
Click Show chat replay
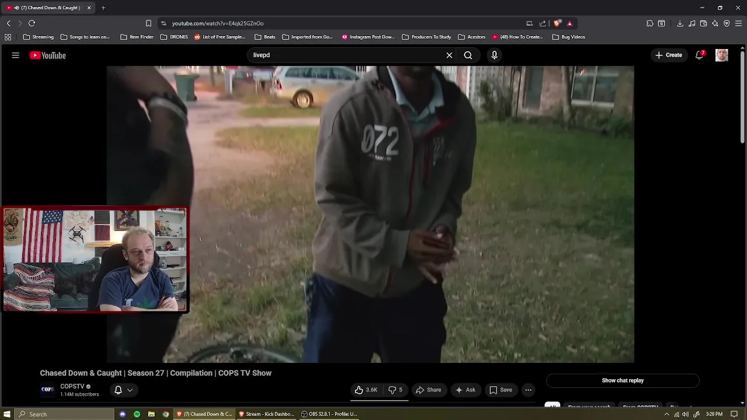[x=623, y=380]
